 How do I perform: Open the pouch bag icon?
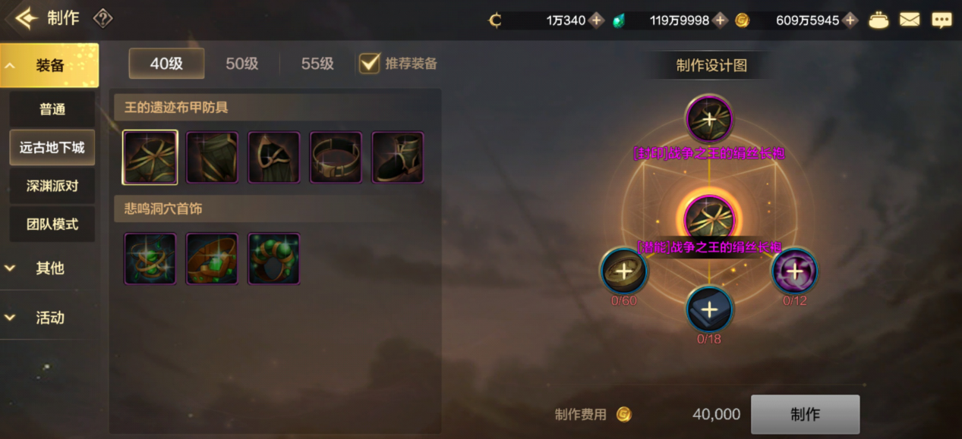point(878,20)
